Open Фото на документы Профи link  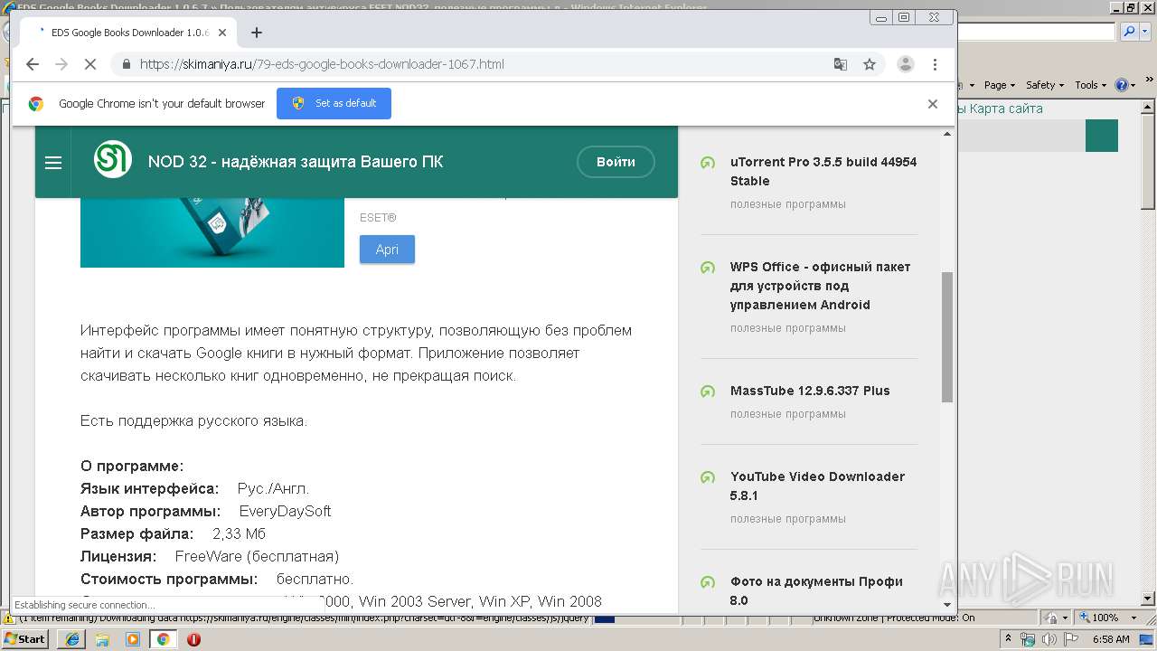click(816, 591)
